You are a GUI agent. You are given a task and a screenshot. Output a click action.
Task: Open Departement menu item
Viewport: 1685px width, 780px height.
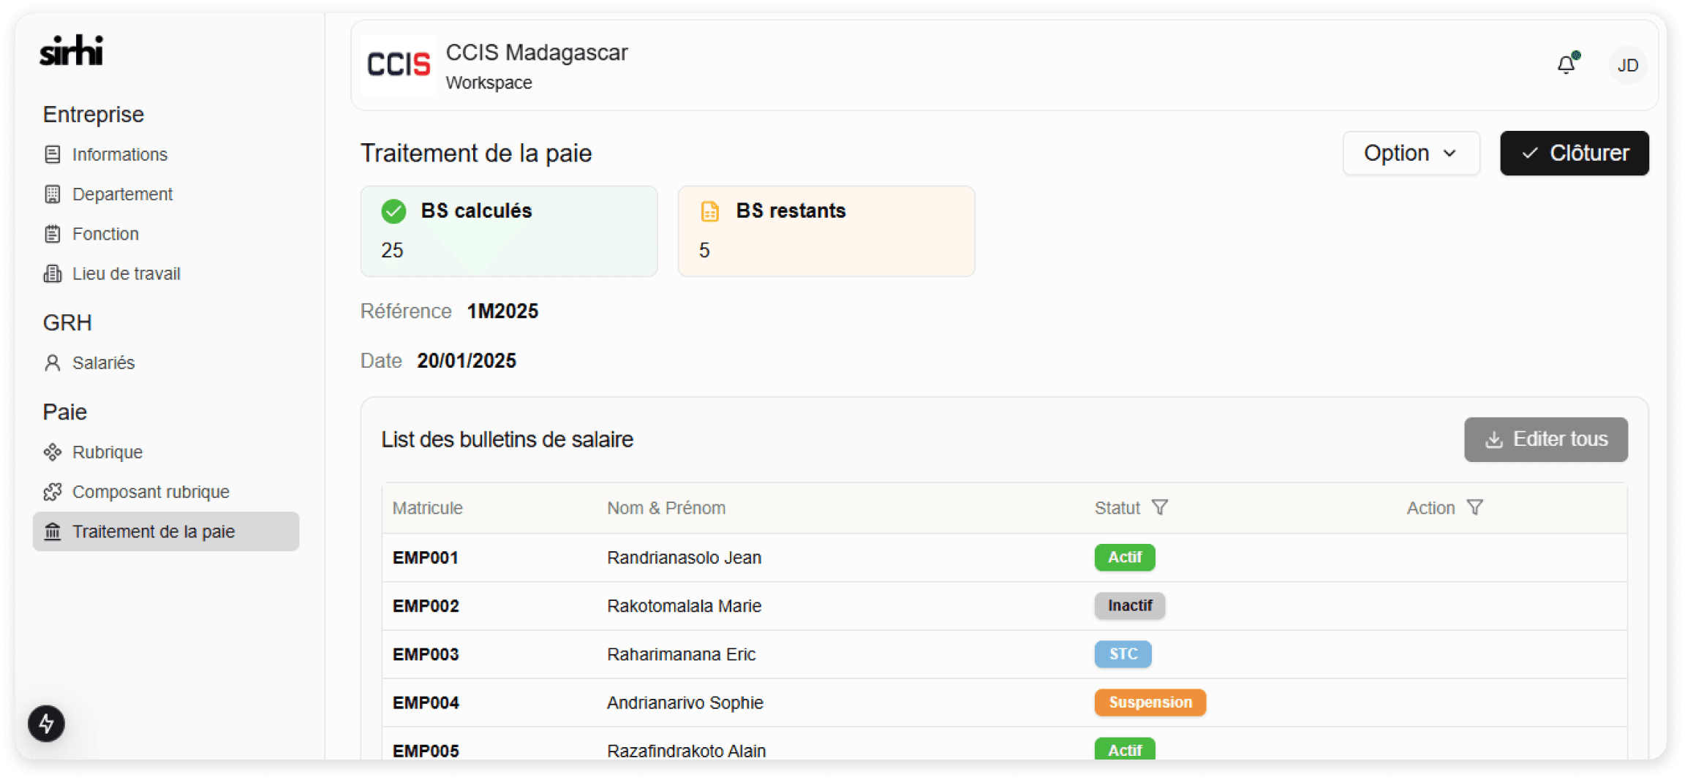pos(122,194)
